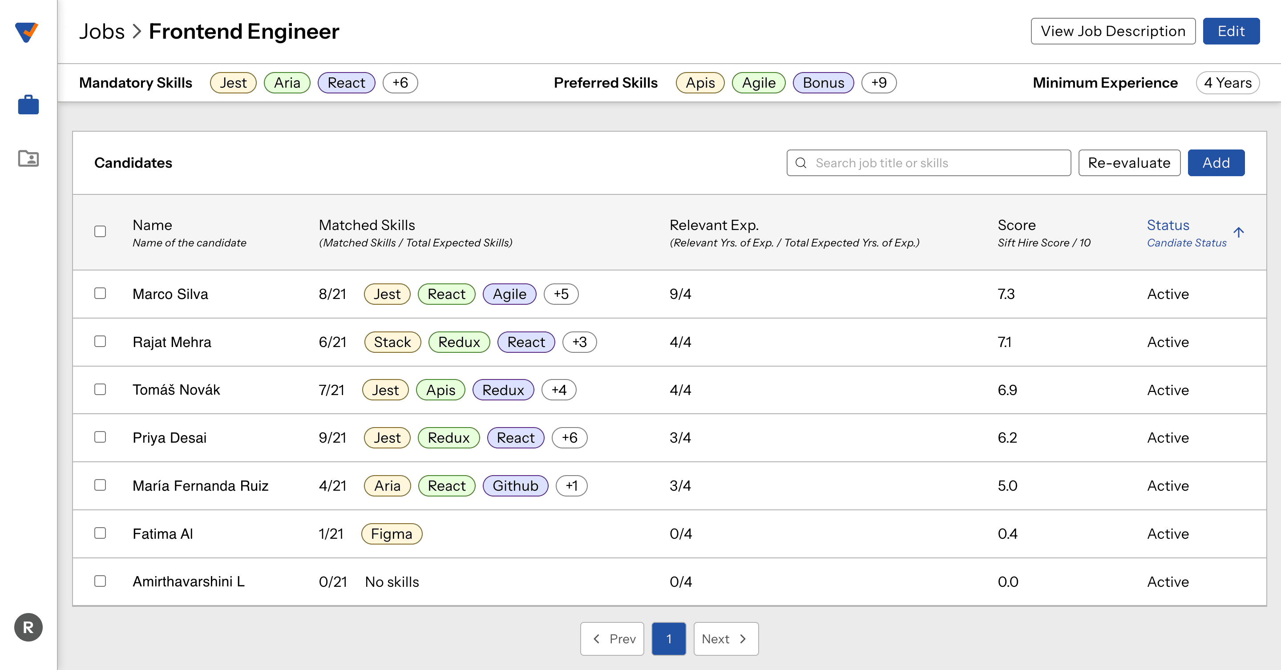1281x670 pixels.
Task: Click Marco Silva's Agile skill chip
Action: (509, 294)
